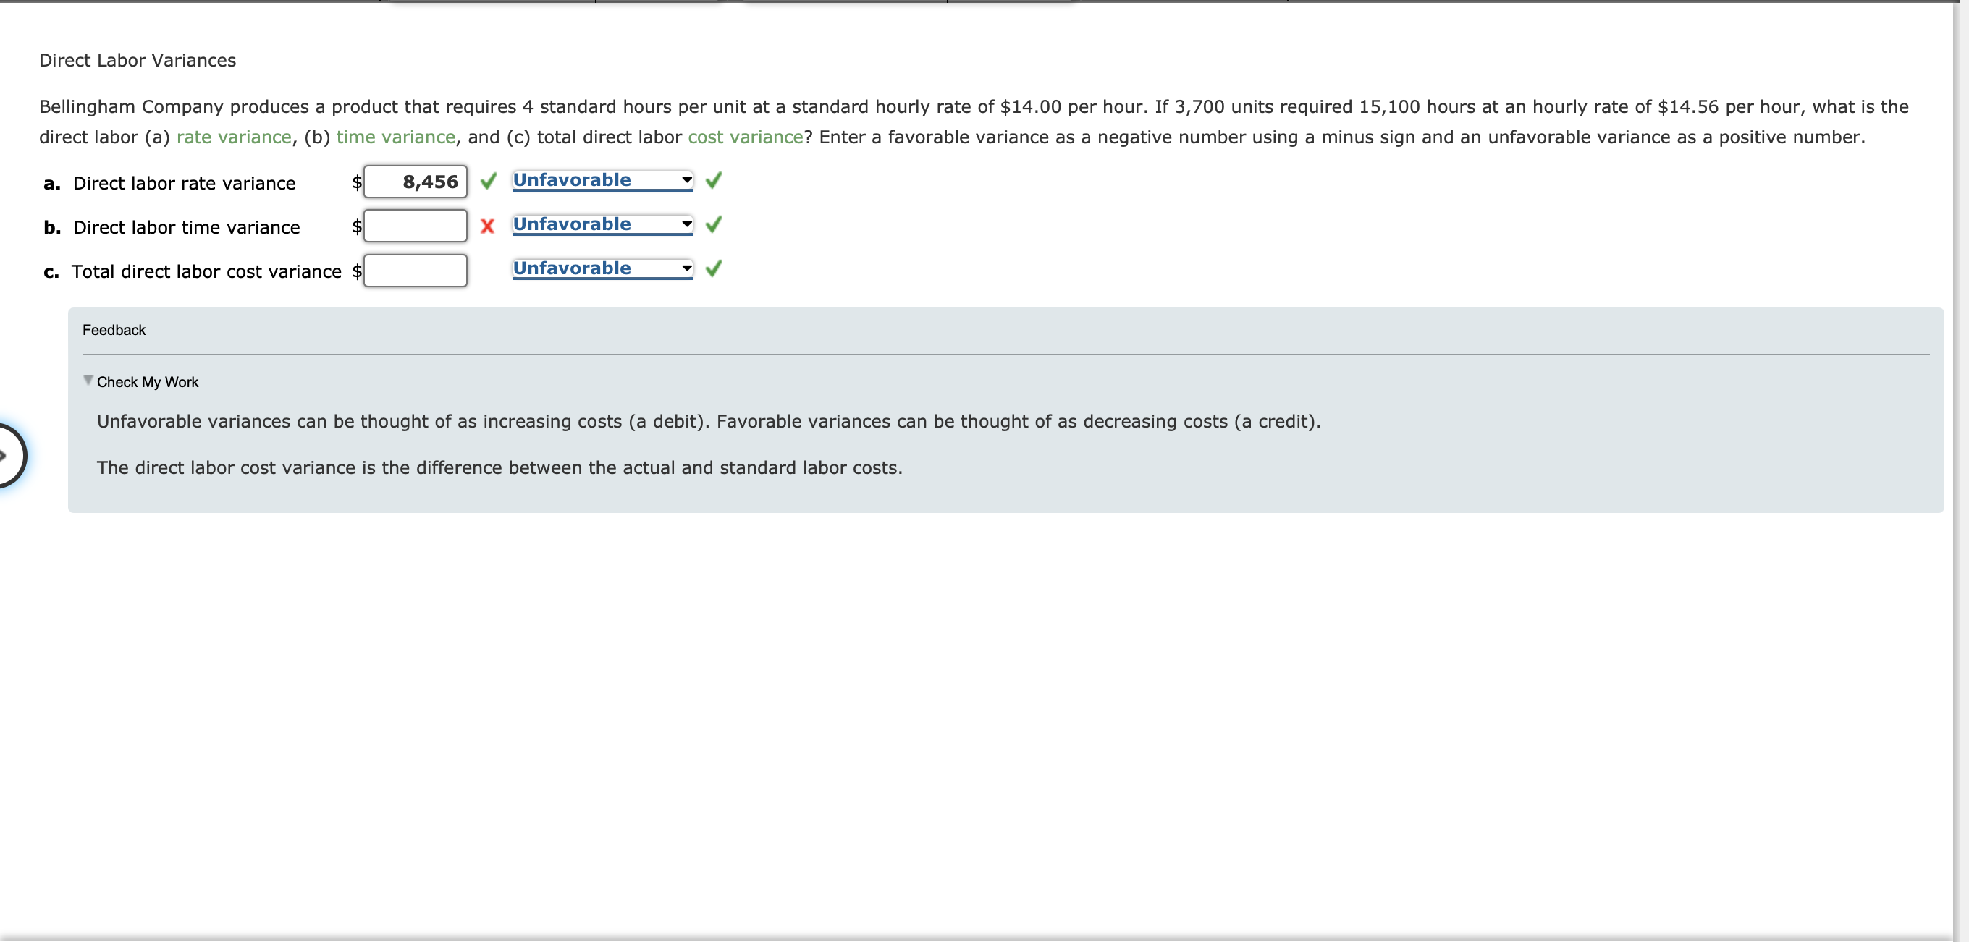Open the 'cost variance' glossary link

pyautogui.click(x=746, y=137)
